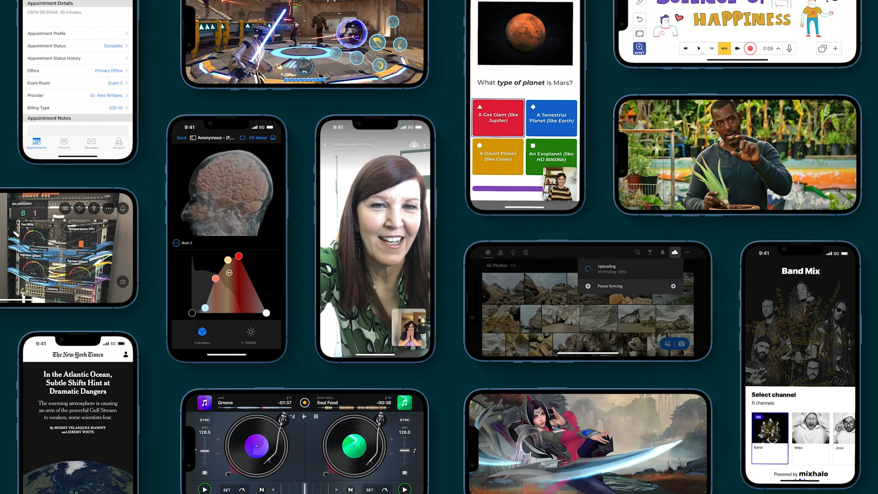This screenshot has width=878, height=494.
Task: Open sync settings gear next to Pause Syncing
Action: click(x=673, y=286)
